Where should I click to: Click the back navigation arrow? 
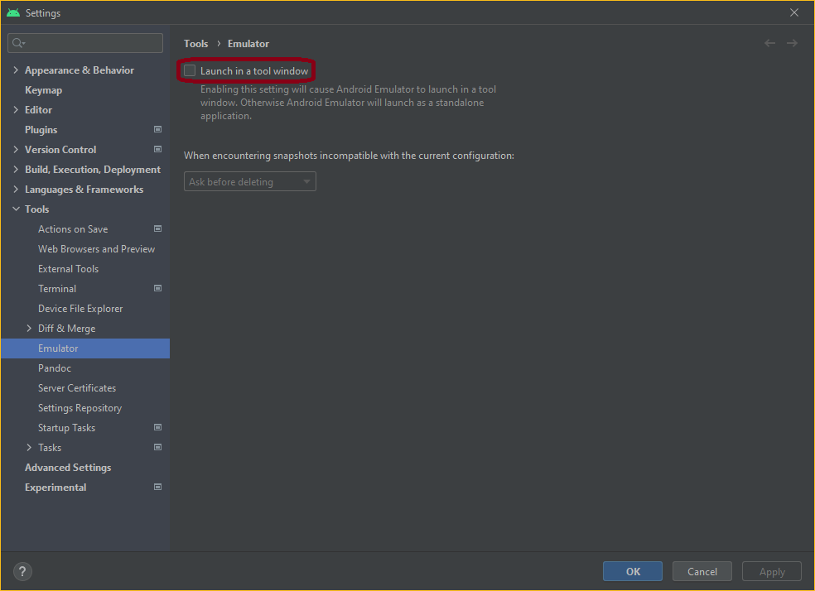tap(769, 43)
